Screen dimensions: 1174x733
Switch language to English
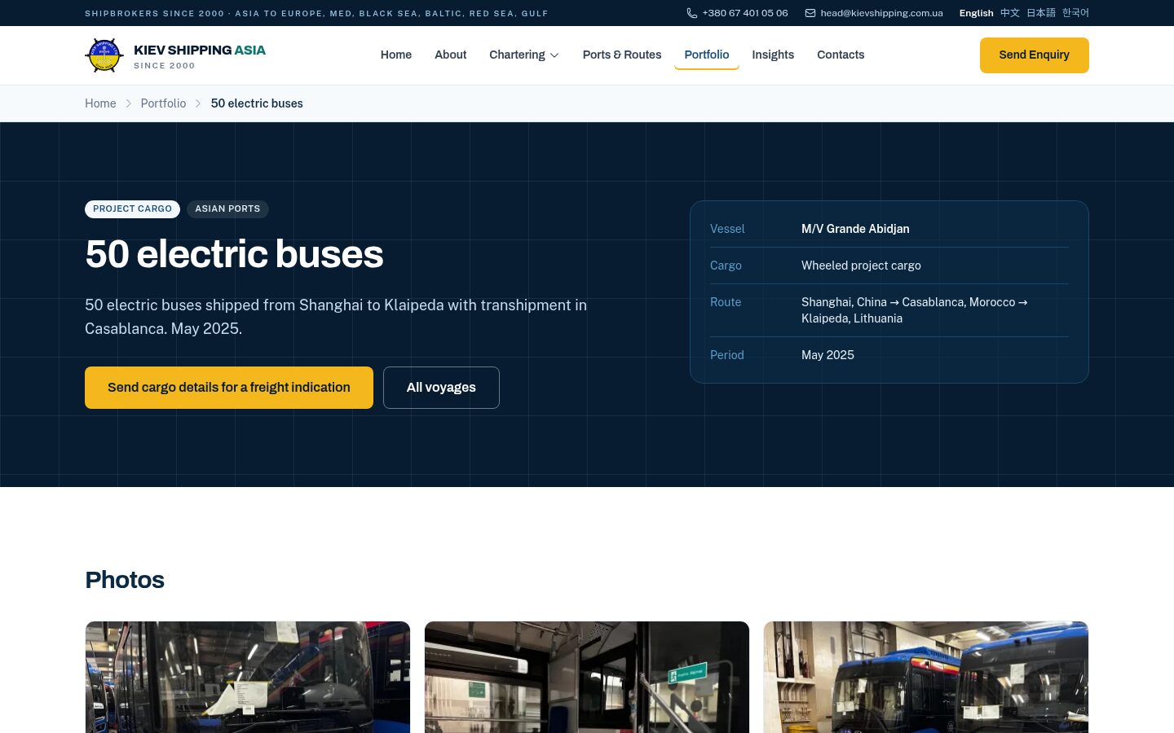(977, 13)
